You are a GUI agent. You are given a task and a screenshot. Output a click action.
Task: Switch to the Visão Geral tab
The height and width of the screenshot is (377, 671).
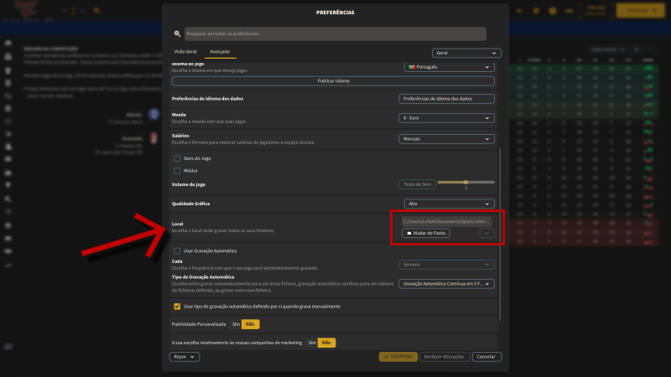point(185,51)
